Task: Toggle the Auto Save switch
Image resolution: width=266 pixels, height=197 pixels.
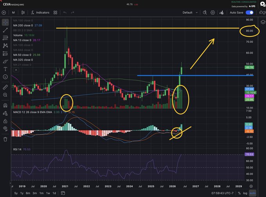Action: pyautogui.click(x=250, y=13)
